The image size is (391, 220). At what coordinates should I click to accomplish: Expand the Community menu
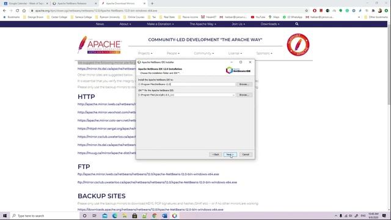[x=203, y=53]
